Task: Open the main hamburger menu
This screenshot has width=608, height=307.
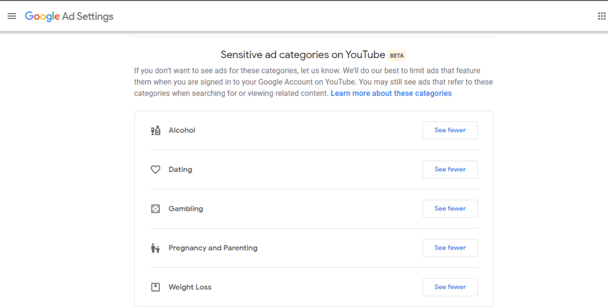Action: pos(12,16)
